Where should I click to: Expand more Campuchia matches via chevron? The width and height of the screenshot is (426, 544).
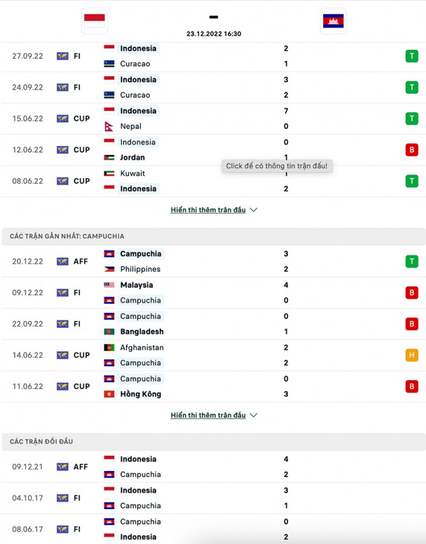(254, 415)
